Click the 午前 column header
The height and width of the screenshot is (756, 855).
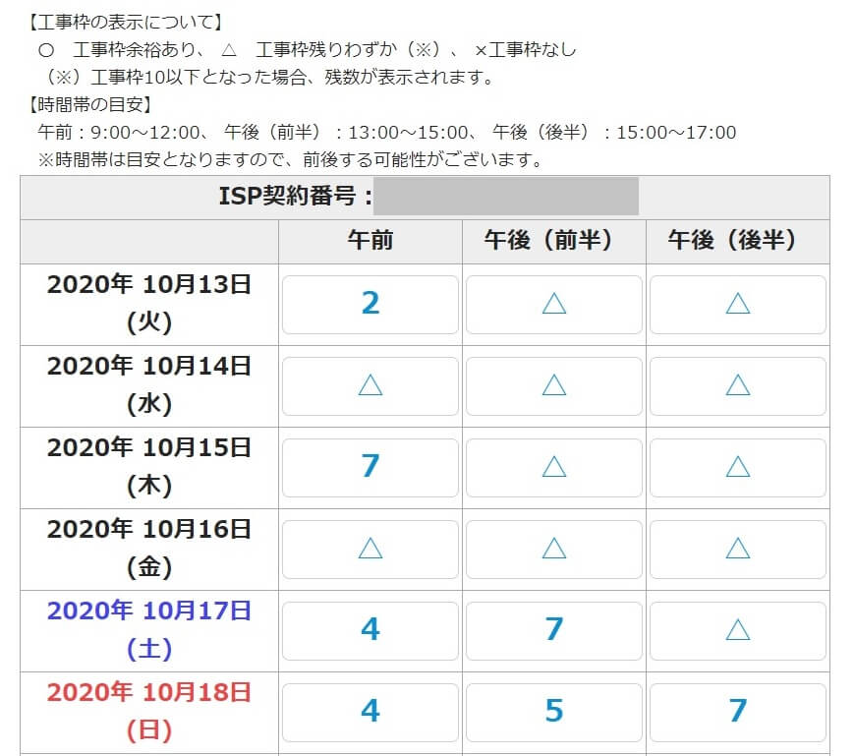(x=370, y=242)
